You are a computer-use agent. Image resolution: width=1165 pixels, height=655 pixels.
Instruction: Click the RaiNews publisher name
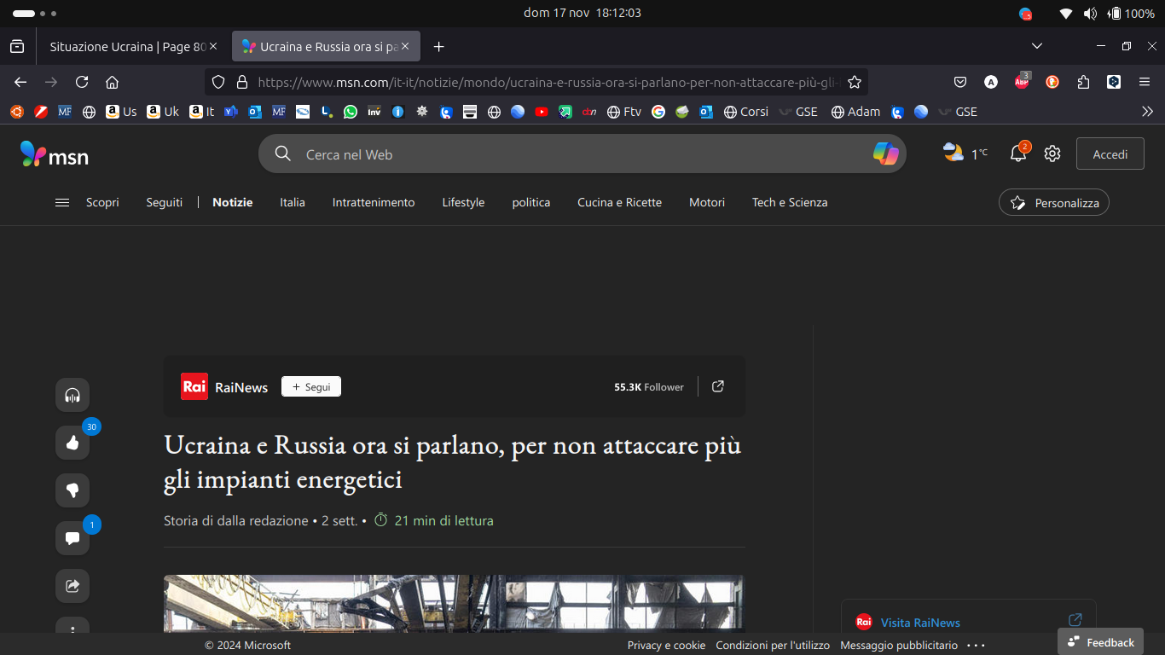(x=241, y=387)
